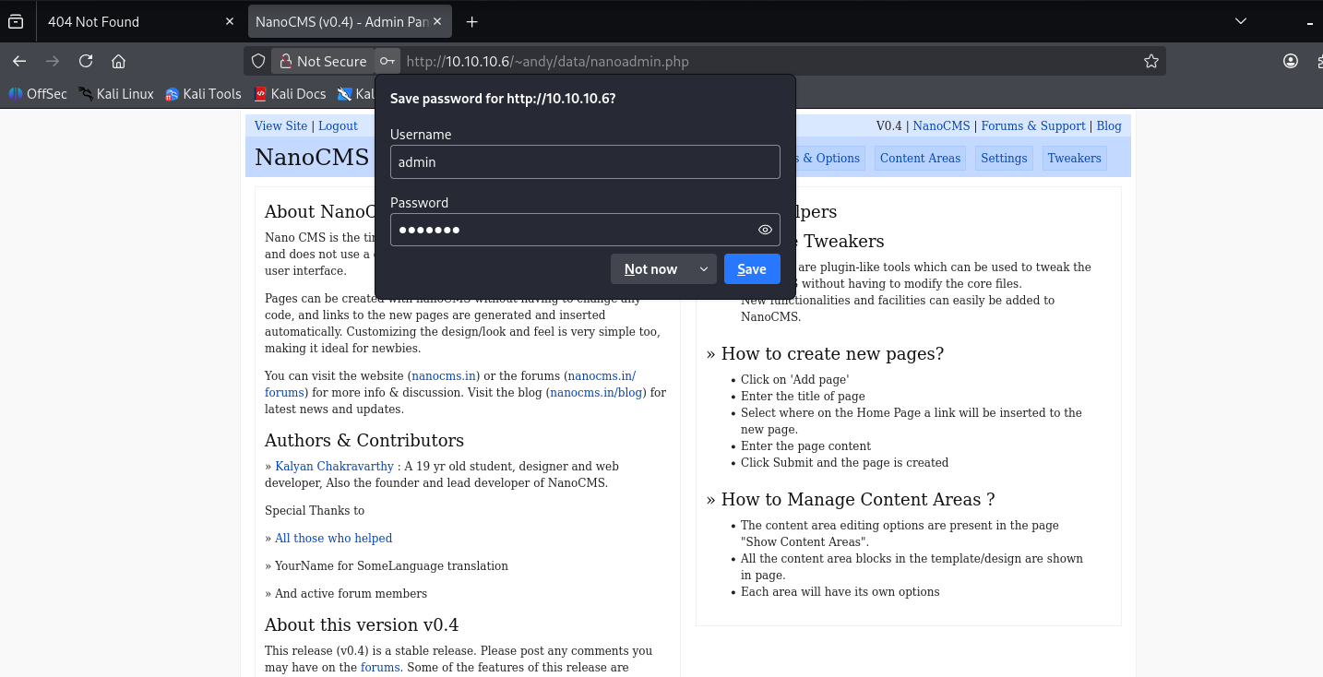Click the Not Secure padlock indicator
This screenshot has height=677, width=1323.
coord(323,61)
